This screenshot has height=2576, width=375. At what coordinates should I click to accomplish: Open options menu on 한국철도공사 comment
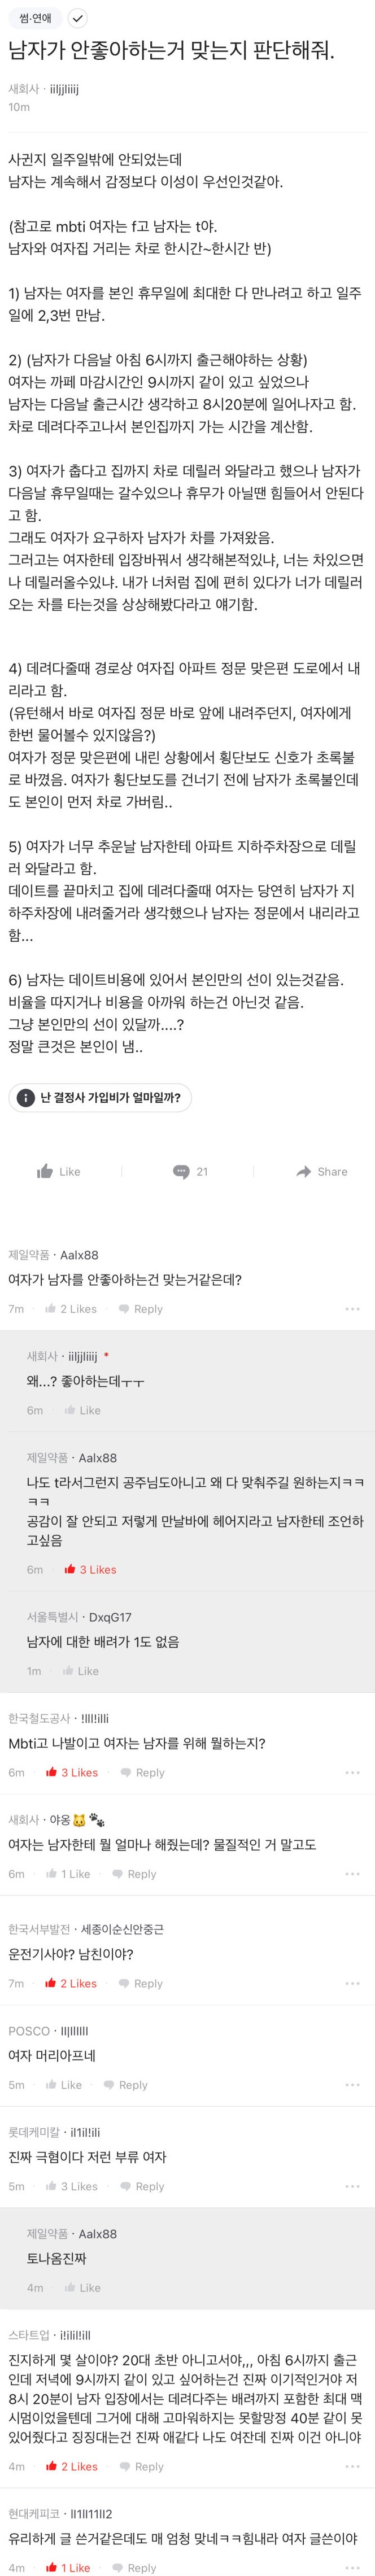352,1772
